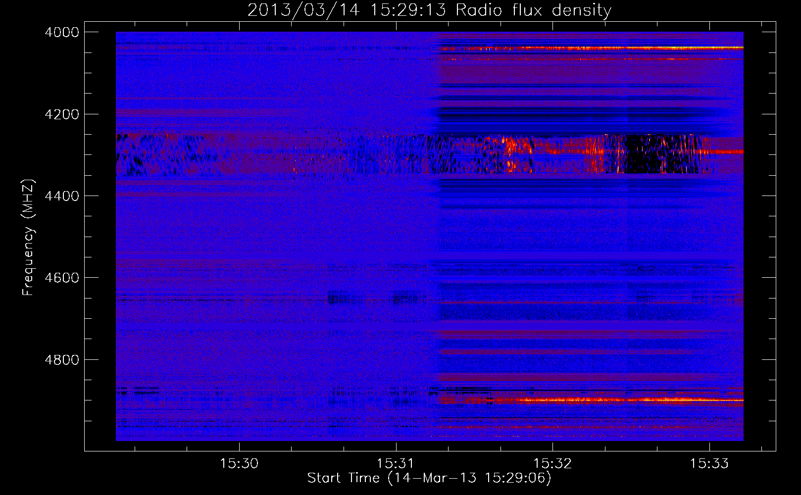Click the 'Frequency (MHZ)' axis title
The width and height of the screenshot is (801, 495).
(29, 238)
